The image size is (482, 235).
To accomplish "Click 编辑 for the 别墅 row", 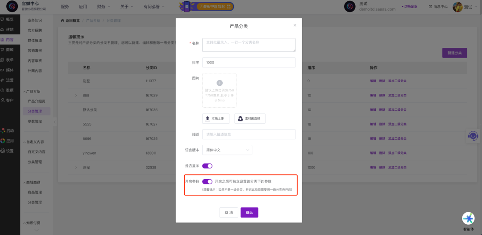I will click(373, 81).
